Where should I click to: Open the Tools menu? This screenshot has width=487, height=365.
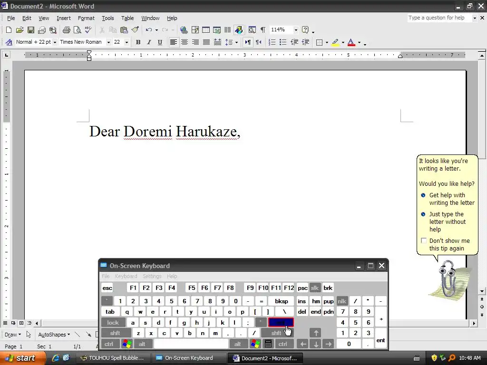pos(108,18)
